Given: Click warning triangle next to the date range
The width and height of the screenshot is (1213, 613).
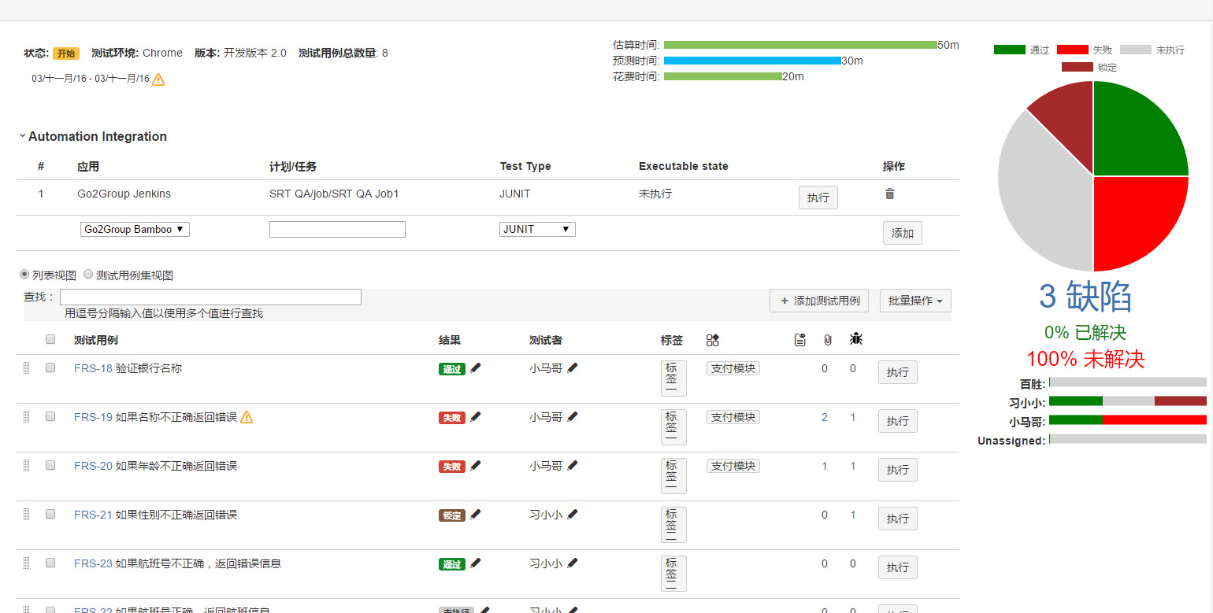Looking at the screenshot, I should 158,79.
